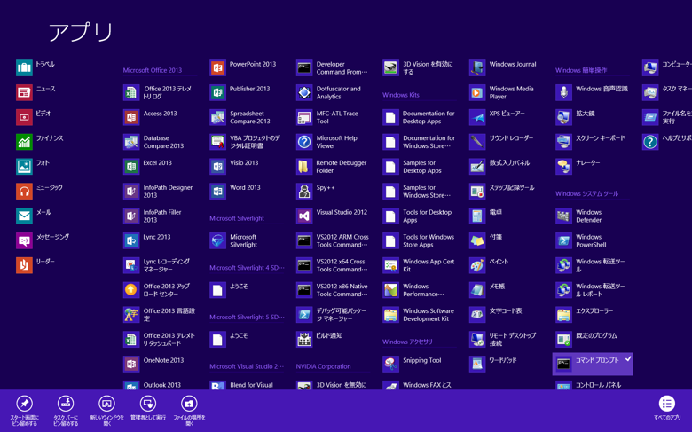Image resolution: width=692 pixels, height=432 pixels.
Task: Click Windows アクセサリ group header
Action: click(x=407, y=342)
